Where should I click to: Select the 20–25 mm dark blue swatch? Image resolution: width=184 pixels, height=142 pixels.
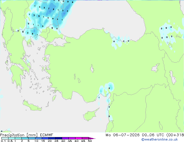(x=52, y=138)
